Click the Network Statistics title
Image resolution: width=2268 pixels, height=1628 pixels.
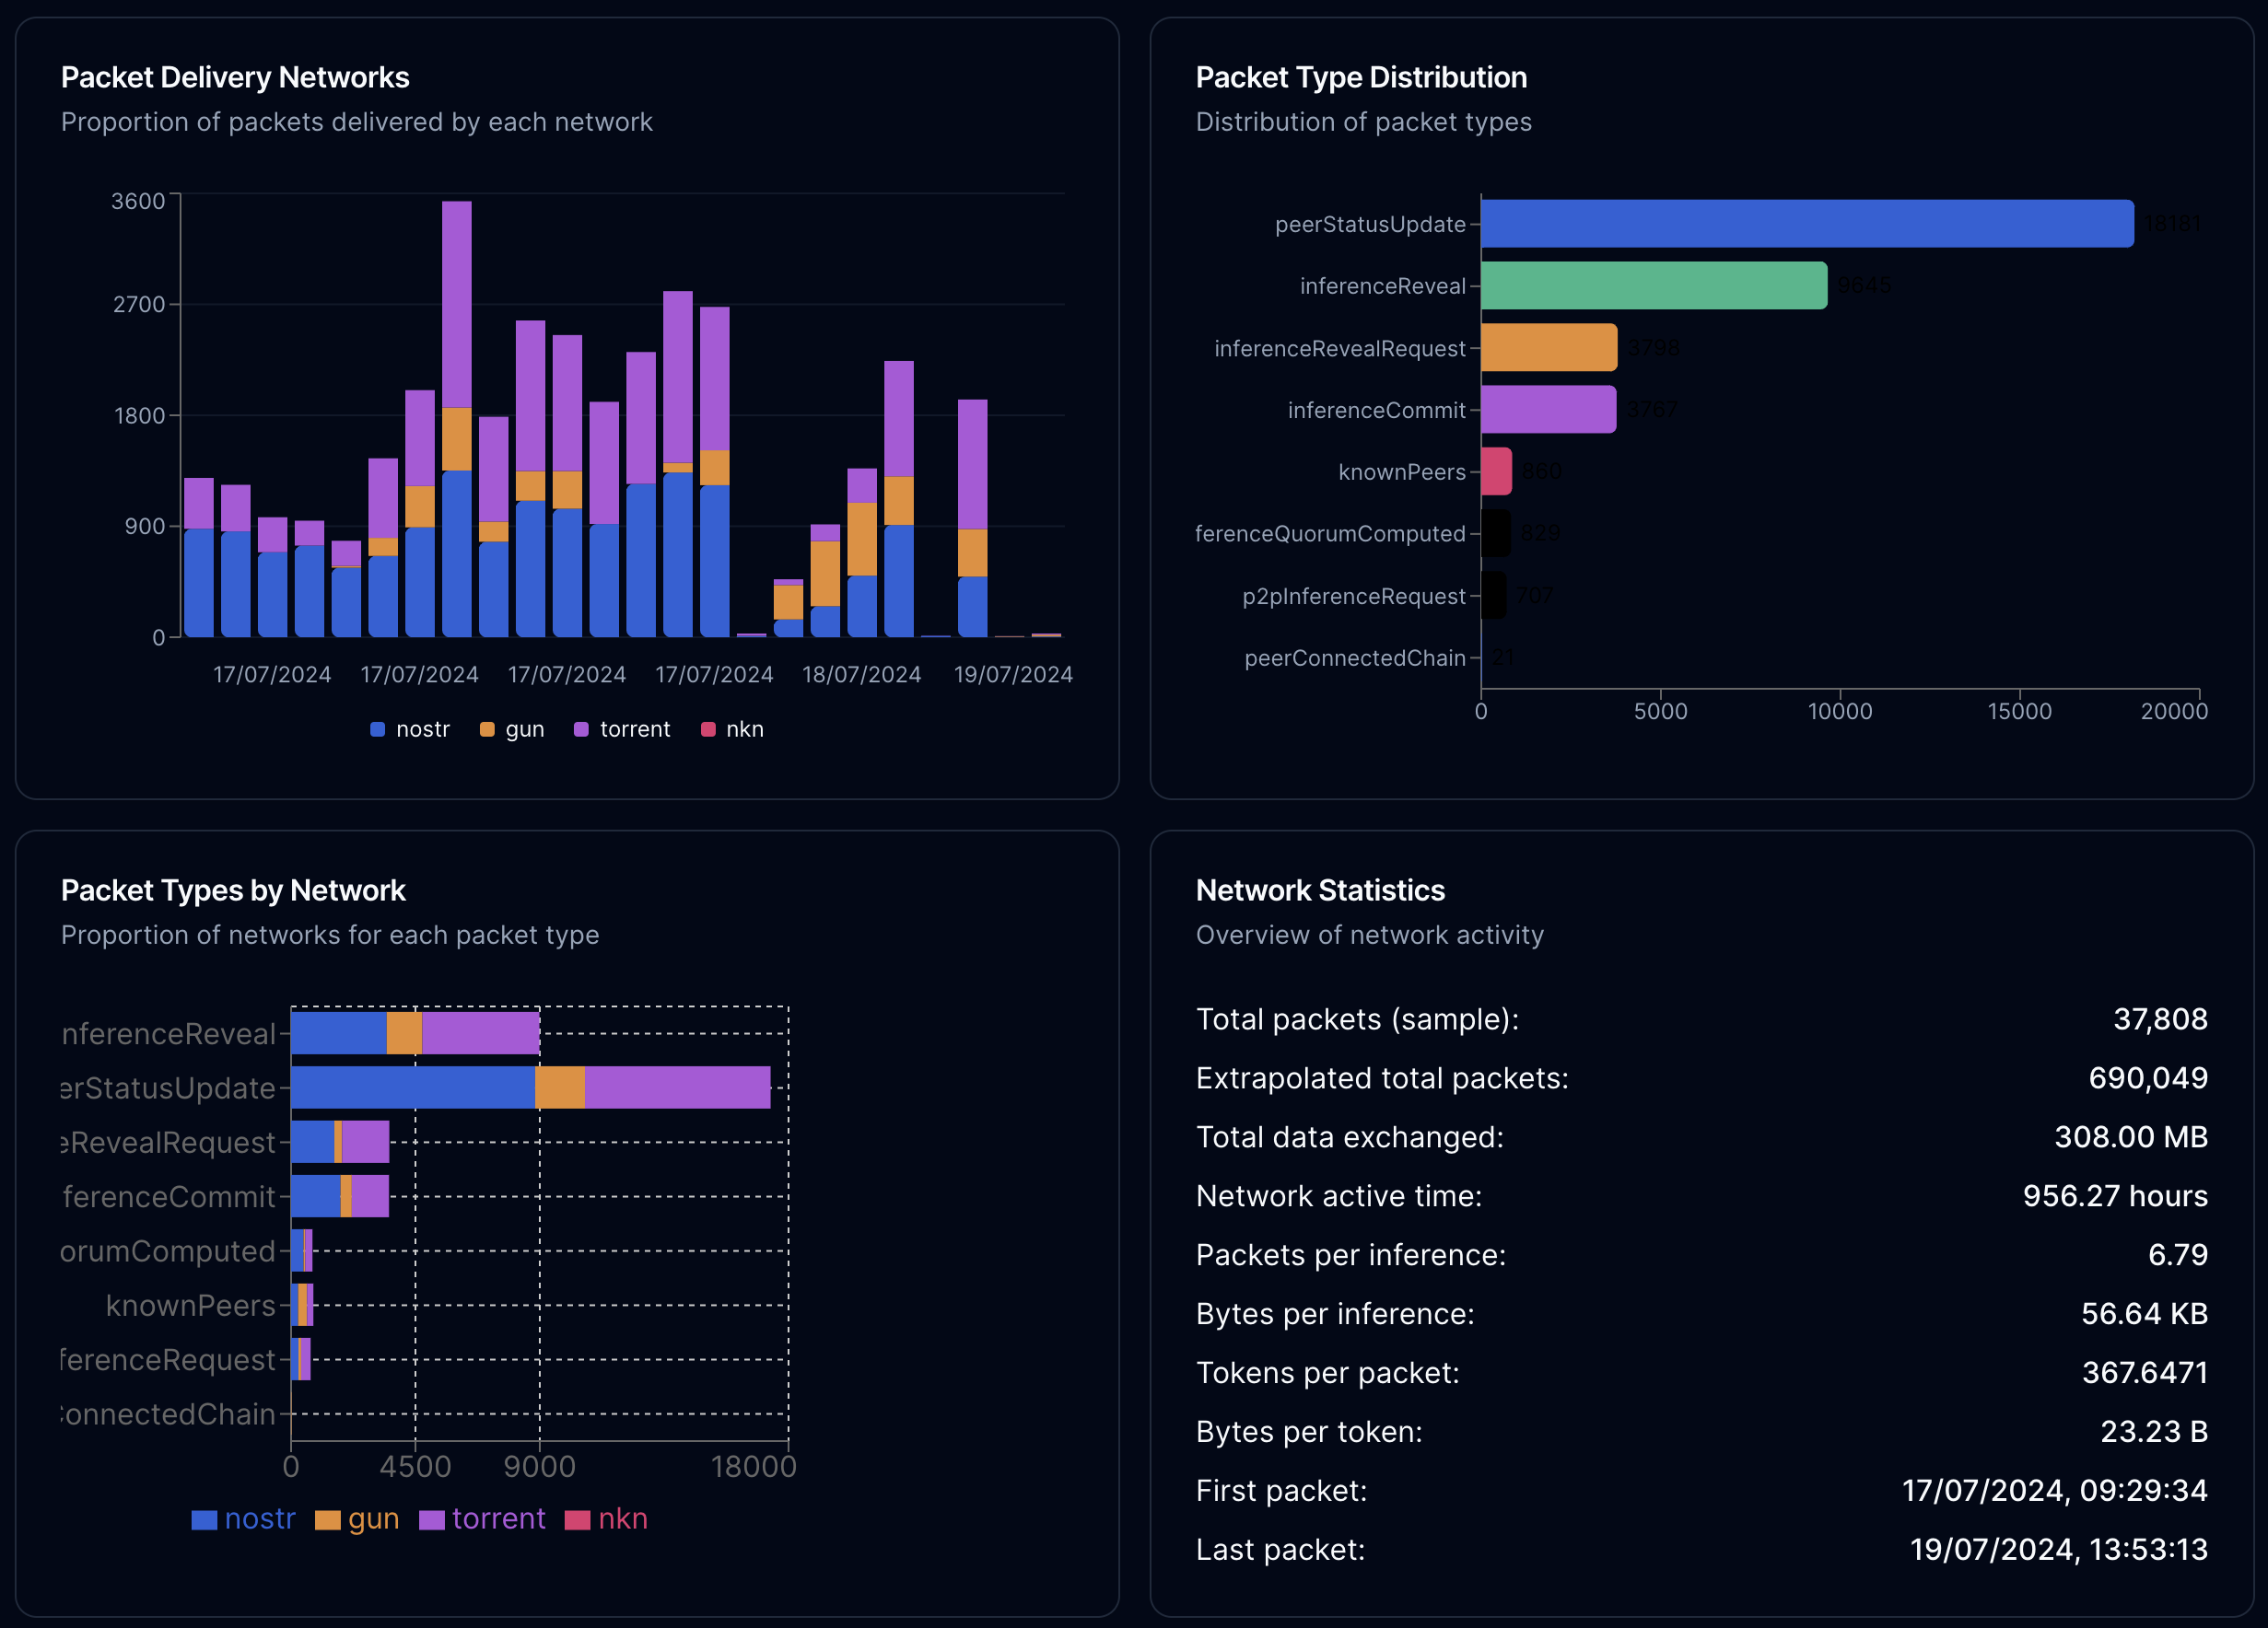1320,890
